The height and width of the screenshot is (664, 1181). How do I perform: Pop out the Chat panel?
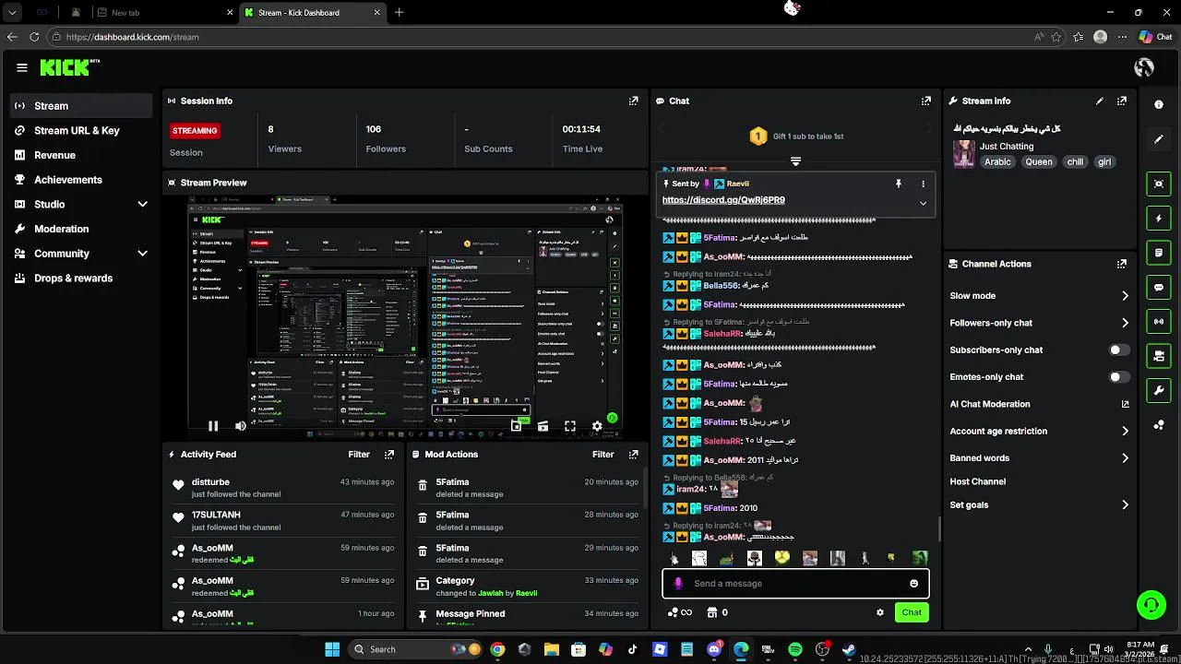click(925, 101)
